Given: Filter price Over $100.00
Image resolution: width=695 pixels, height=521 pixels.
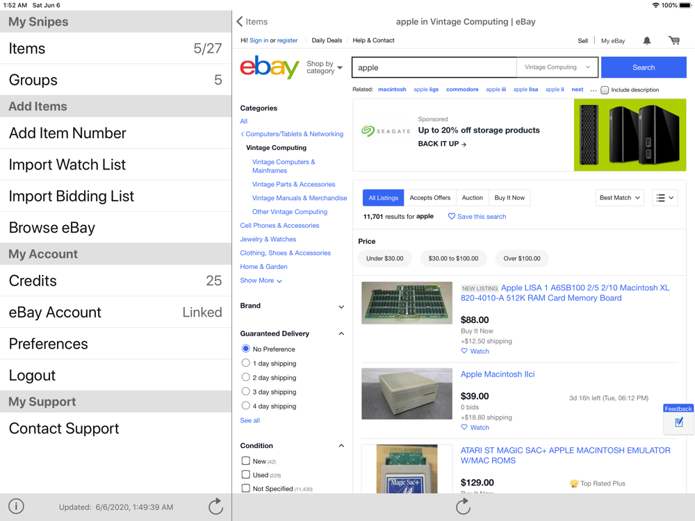Looking at the screenshot, I should click(x=522, y=258).
